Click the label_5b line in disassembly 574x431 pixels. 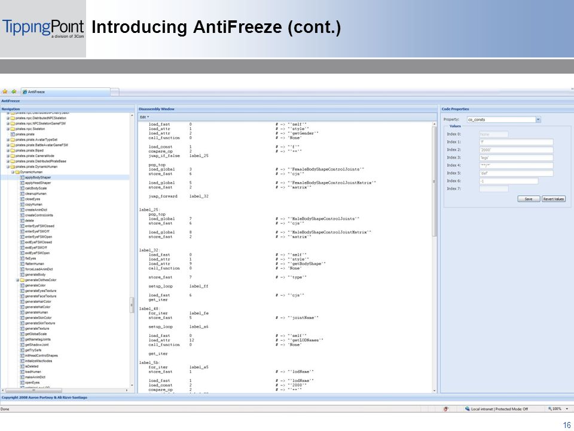click(x=149, y=363)
